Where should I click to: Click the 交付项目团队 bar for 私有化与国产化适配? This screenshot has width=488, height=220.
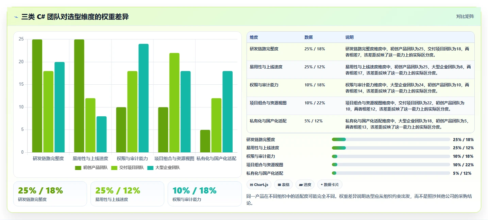(x=216, y=125)
